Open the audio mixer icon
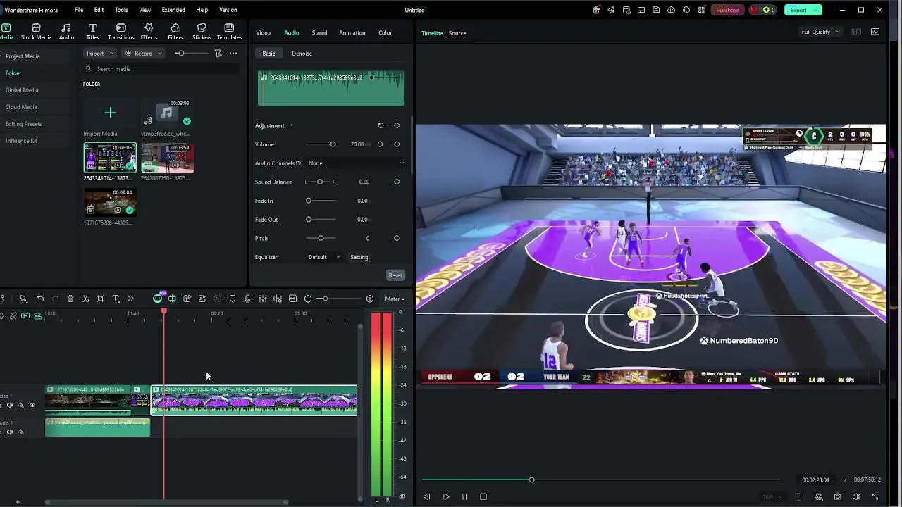Viewport: 902px width, 507px height. pos(262,299)
